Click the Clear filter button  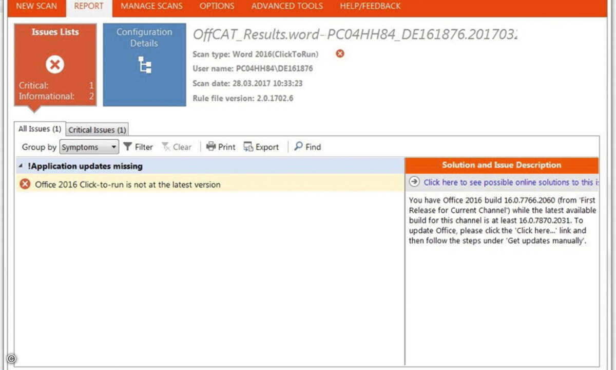[x=177, y=147]
